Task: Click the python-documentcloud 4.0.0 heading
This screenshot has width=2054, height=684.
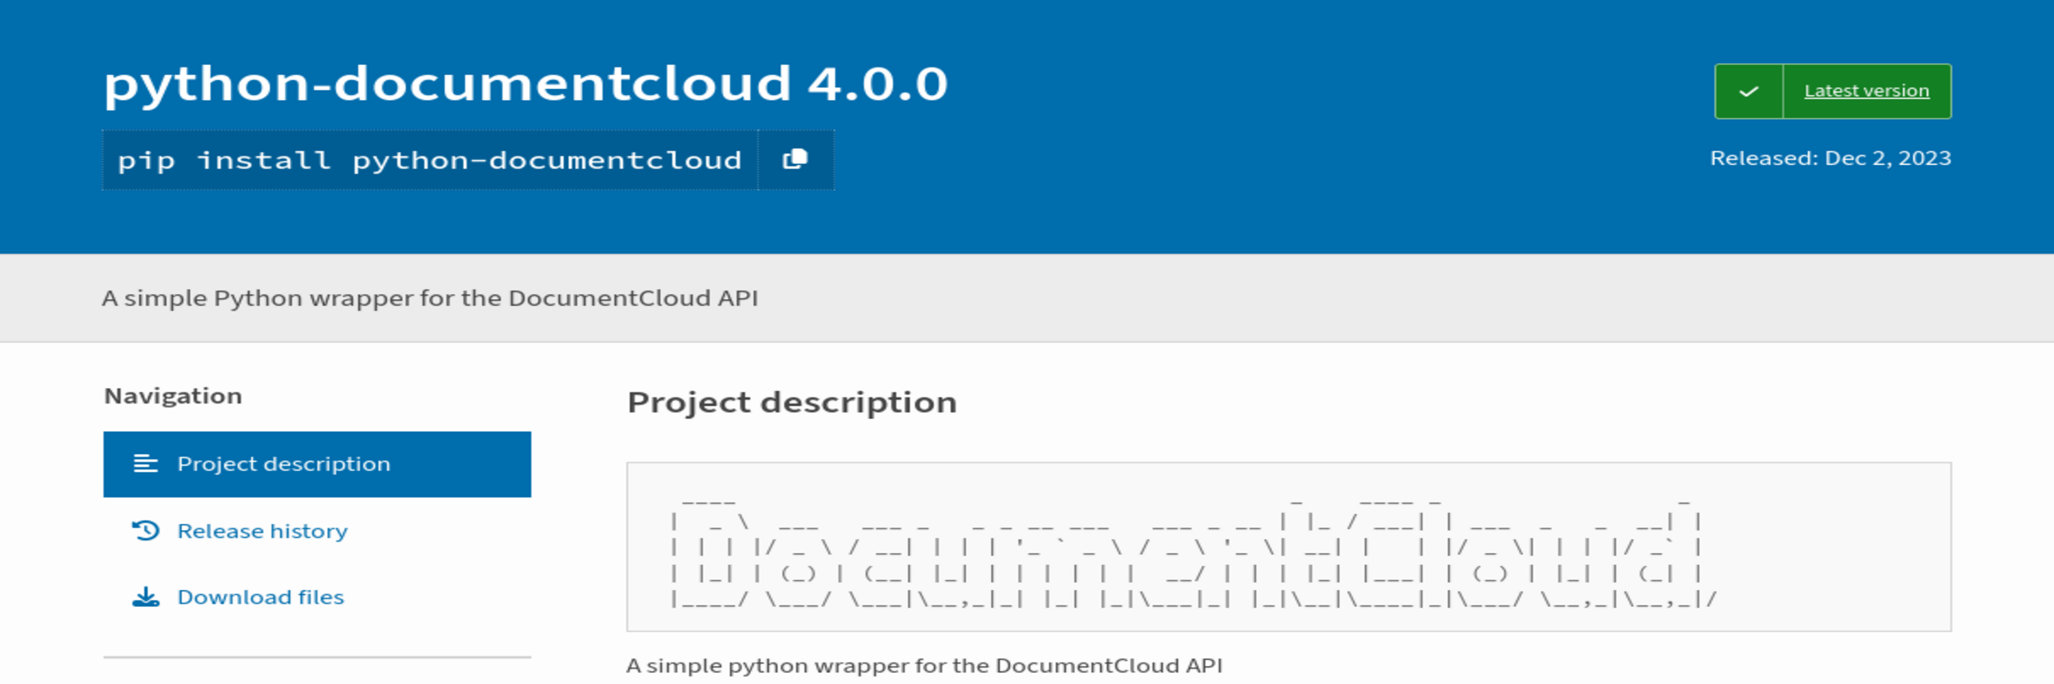Action: (x=525, y=85)
